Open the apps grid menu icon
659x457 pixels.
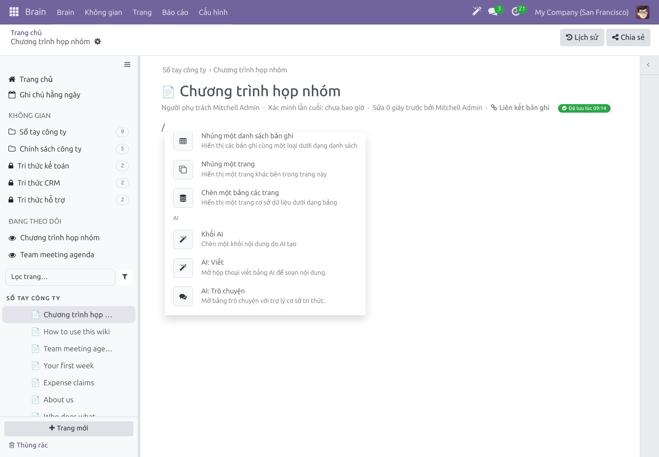pyautogui.click(x=14, y=12)
